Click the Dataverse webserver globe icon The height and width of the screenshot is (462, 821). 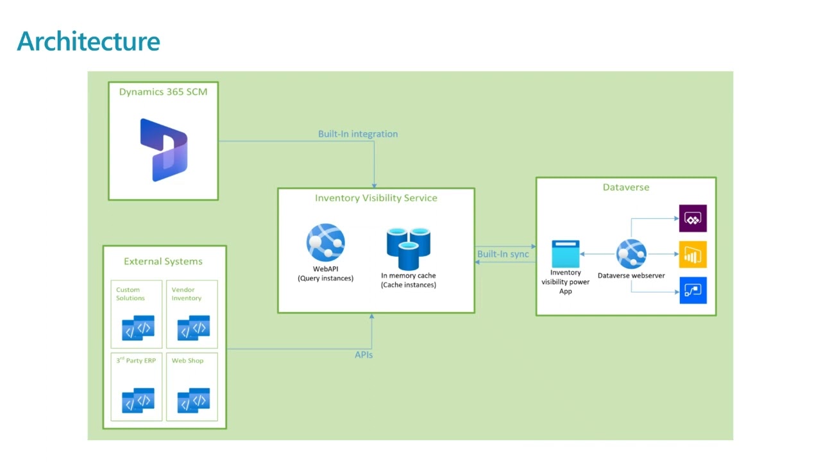(x=631, y=254)
